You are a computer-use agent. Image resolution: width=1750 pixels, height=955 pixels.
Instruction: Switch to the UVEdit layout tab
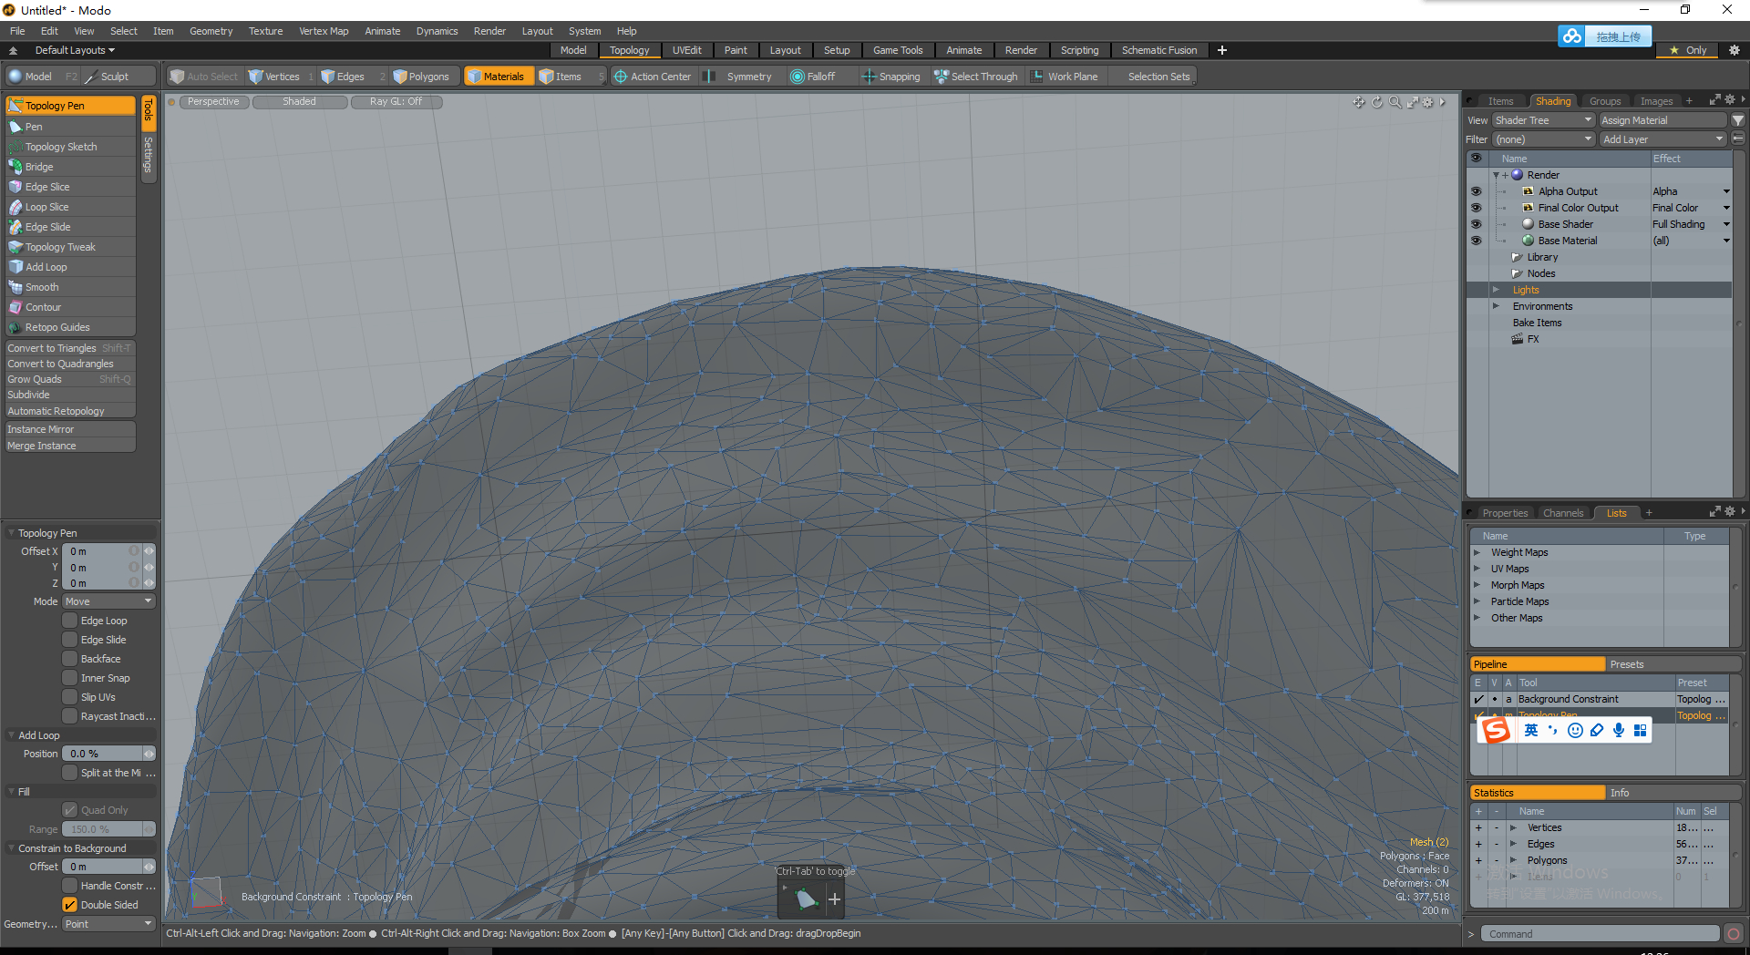[686, 50]
